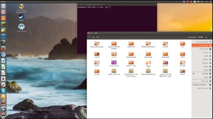Open the network indicator in top panel
The image size is (213, 119).
click(191, 2)
